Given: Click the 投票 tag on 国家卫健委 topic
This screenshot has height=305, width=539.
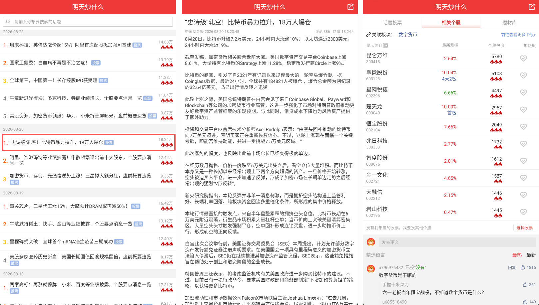Looking at the screenshot, I should (x=96, y=63).
